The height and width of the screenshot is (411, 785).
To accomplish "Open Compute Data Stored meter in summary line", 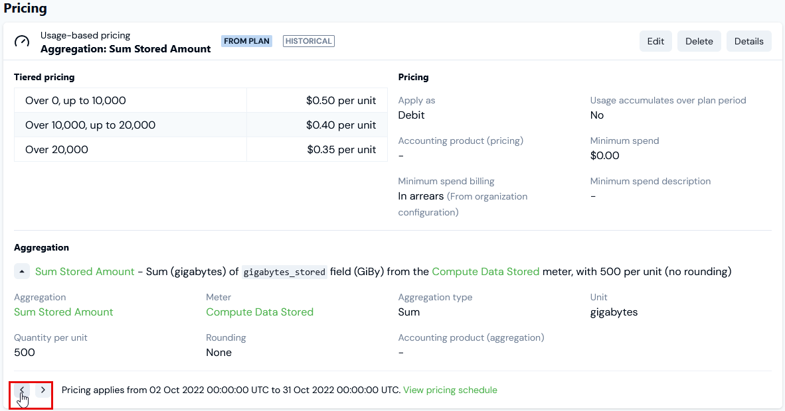I will click(x=485, y=272).
